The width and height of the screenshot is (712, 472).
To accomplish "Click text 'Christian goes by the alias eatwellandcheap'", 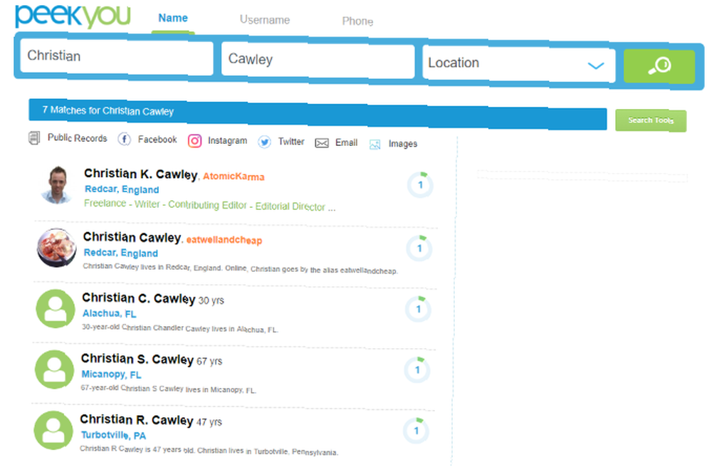I will pyautogui.click(x=324, y=270).
